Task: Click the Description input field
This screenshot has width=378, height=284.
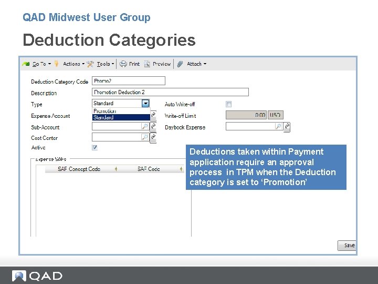Action: [170, 92]
